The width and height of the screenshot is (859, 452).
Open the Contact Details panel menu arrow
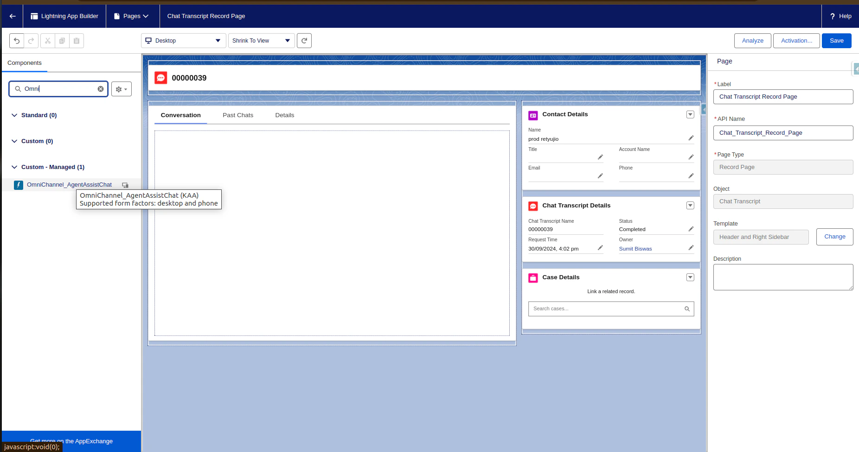(x=690, y=114)
